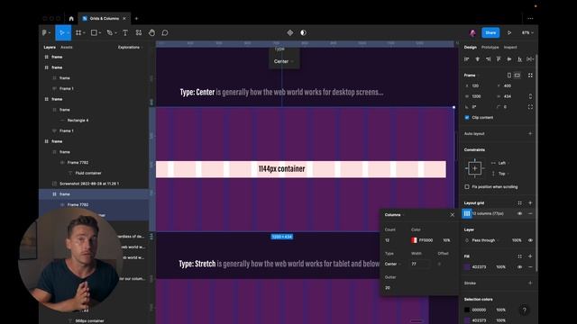Open layout grid settings columns icon

pyautogui.click(x=467, y=213)
